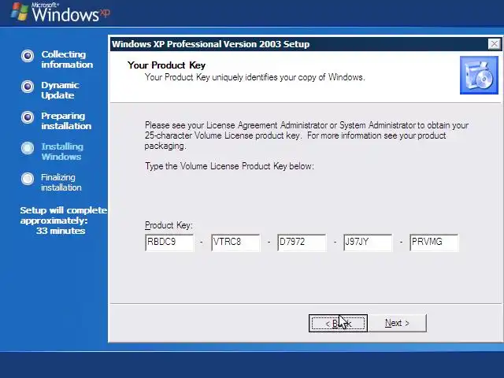Click the Next button

pyautogui.click(x=397, y=323)
